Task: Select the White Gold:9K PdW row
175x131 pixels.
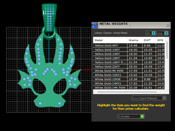Action: tap(129, 71)
